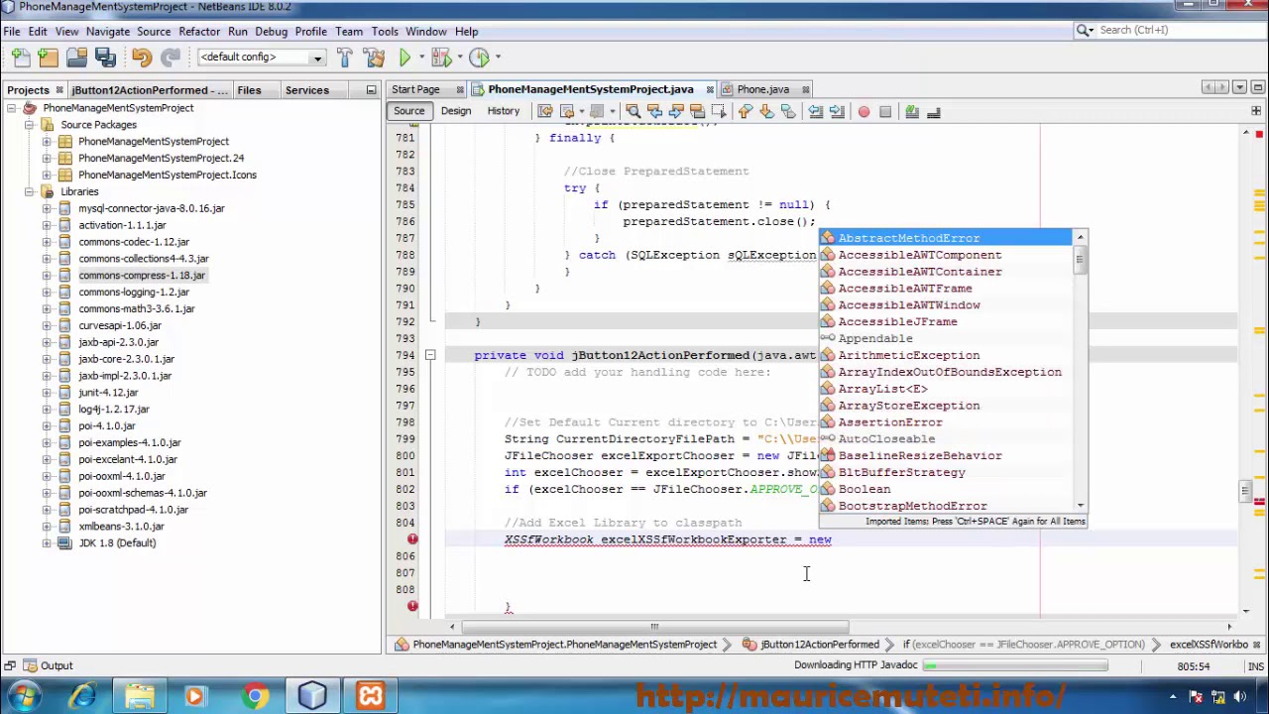Open the History view button
Viewport: 1269px width, 714px height.
pos(503,111)
